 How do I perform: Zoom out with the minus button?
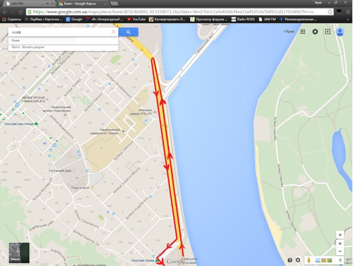click(340, 251)
